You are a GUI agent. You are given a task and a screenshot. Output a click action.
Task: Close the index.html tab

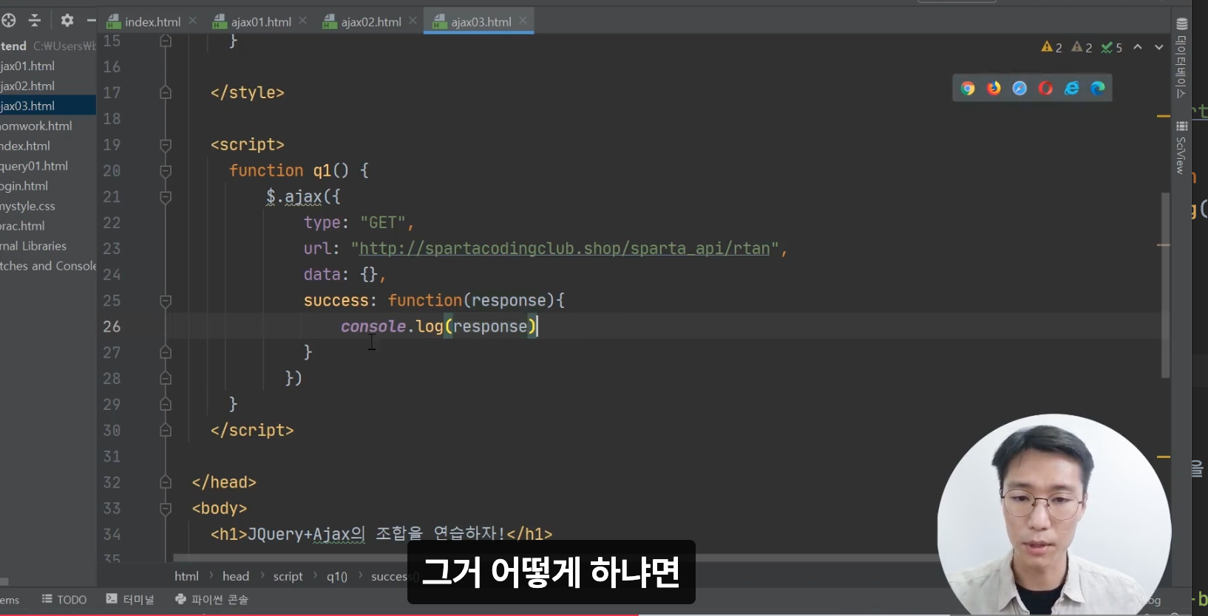(193, 21)
